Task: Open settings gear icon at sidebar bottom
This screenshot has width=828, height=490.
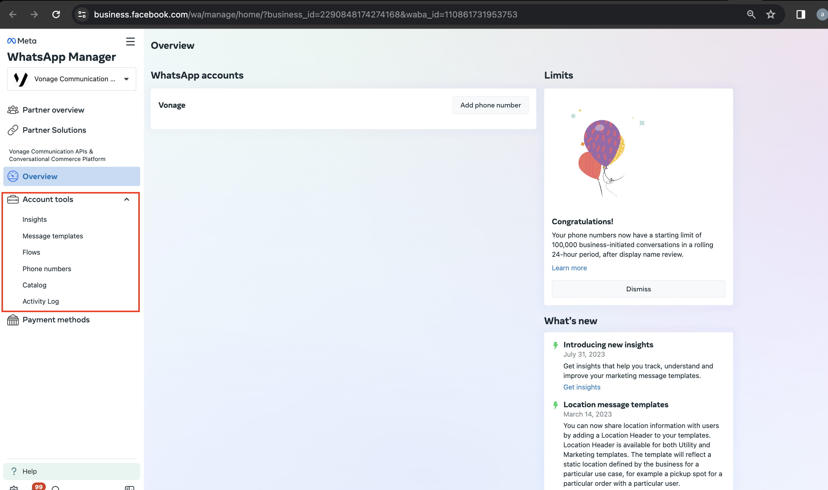Action: click(x=14, y=488)
